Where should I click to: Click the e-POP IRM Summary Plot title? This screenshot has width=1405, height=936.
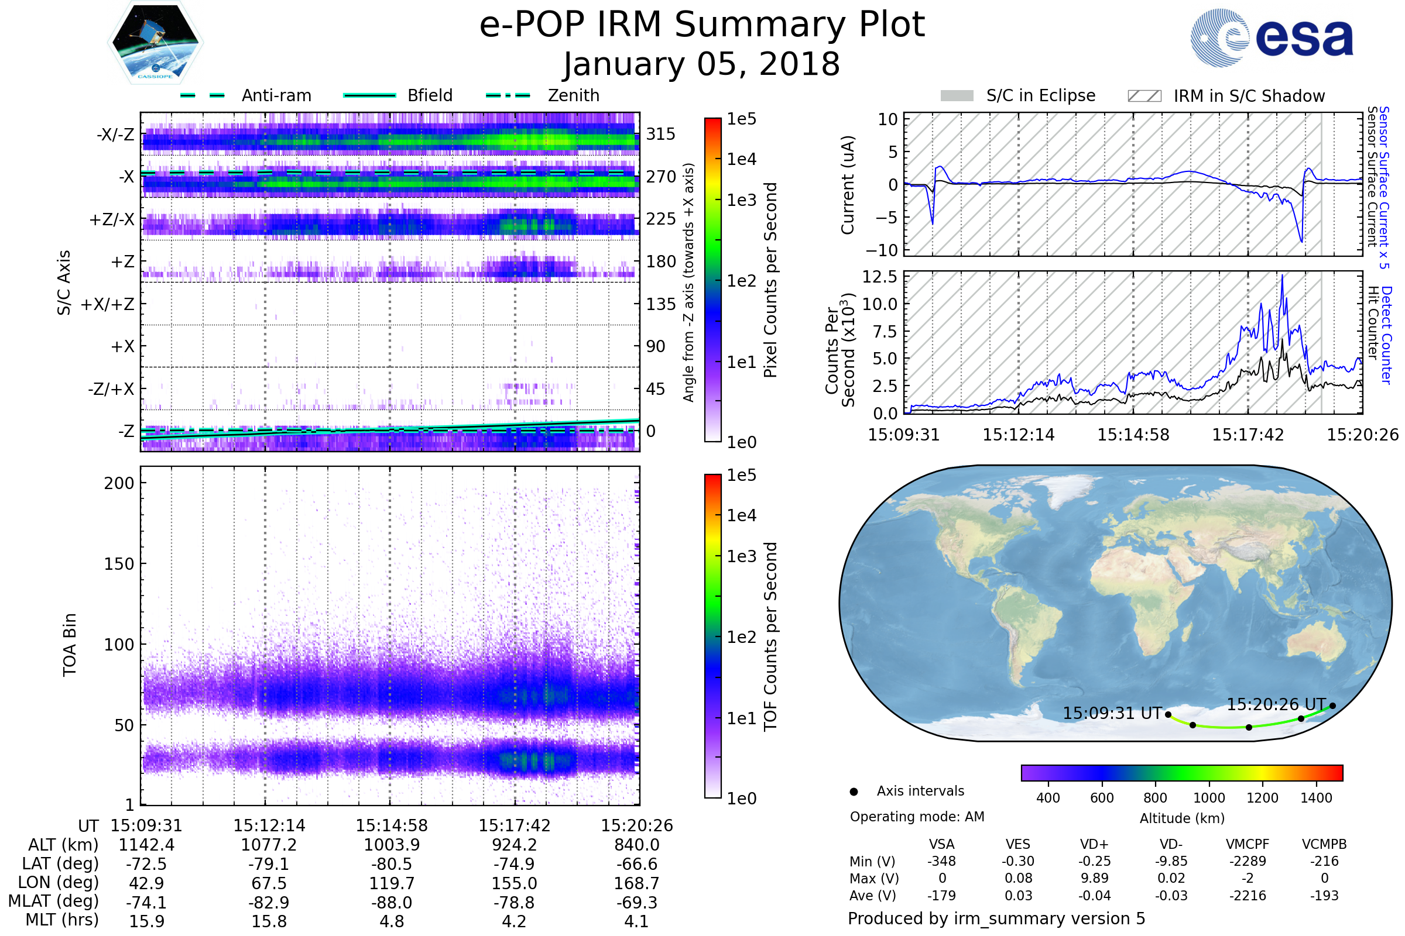702,25
